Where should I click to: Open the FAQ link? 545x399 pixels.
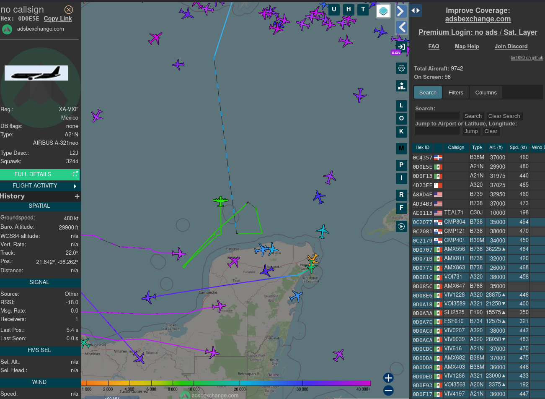click(x=434, y=47)
